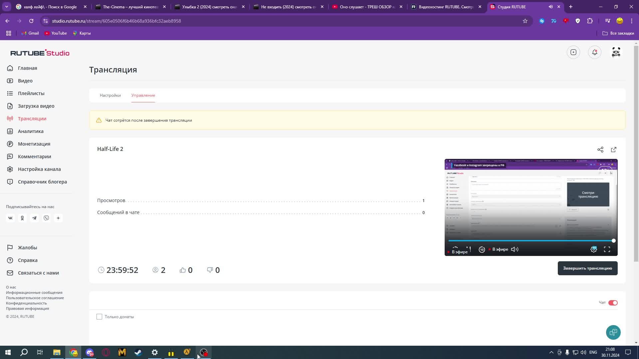Open Chrome media controls icon
639x359 pixels.
pos(608,21)
